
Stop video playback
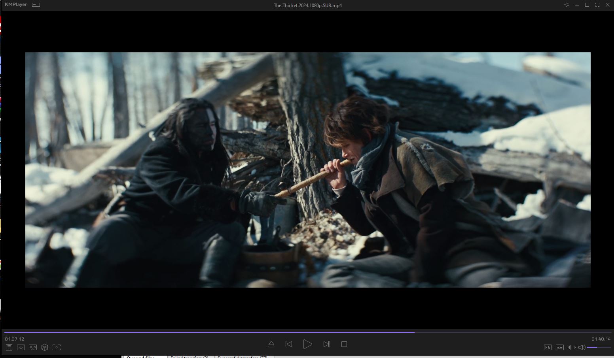coord(344,344)
